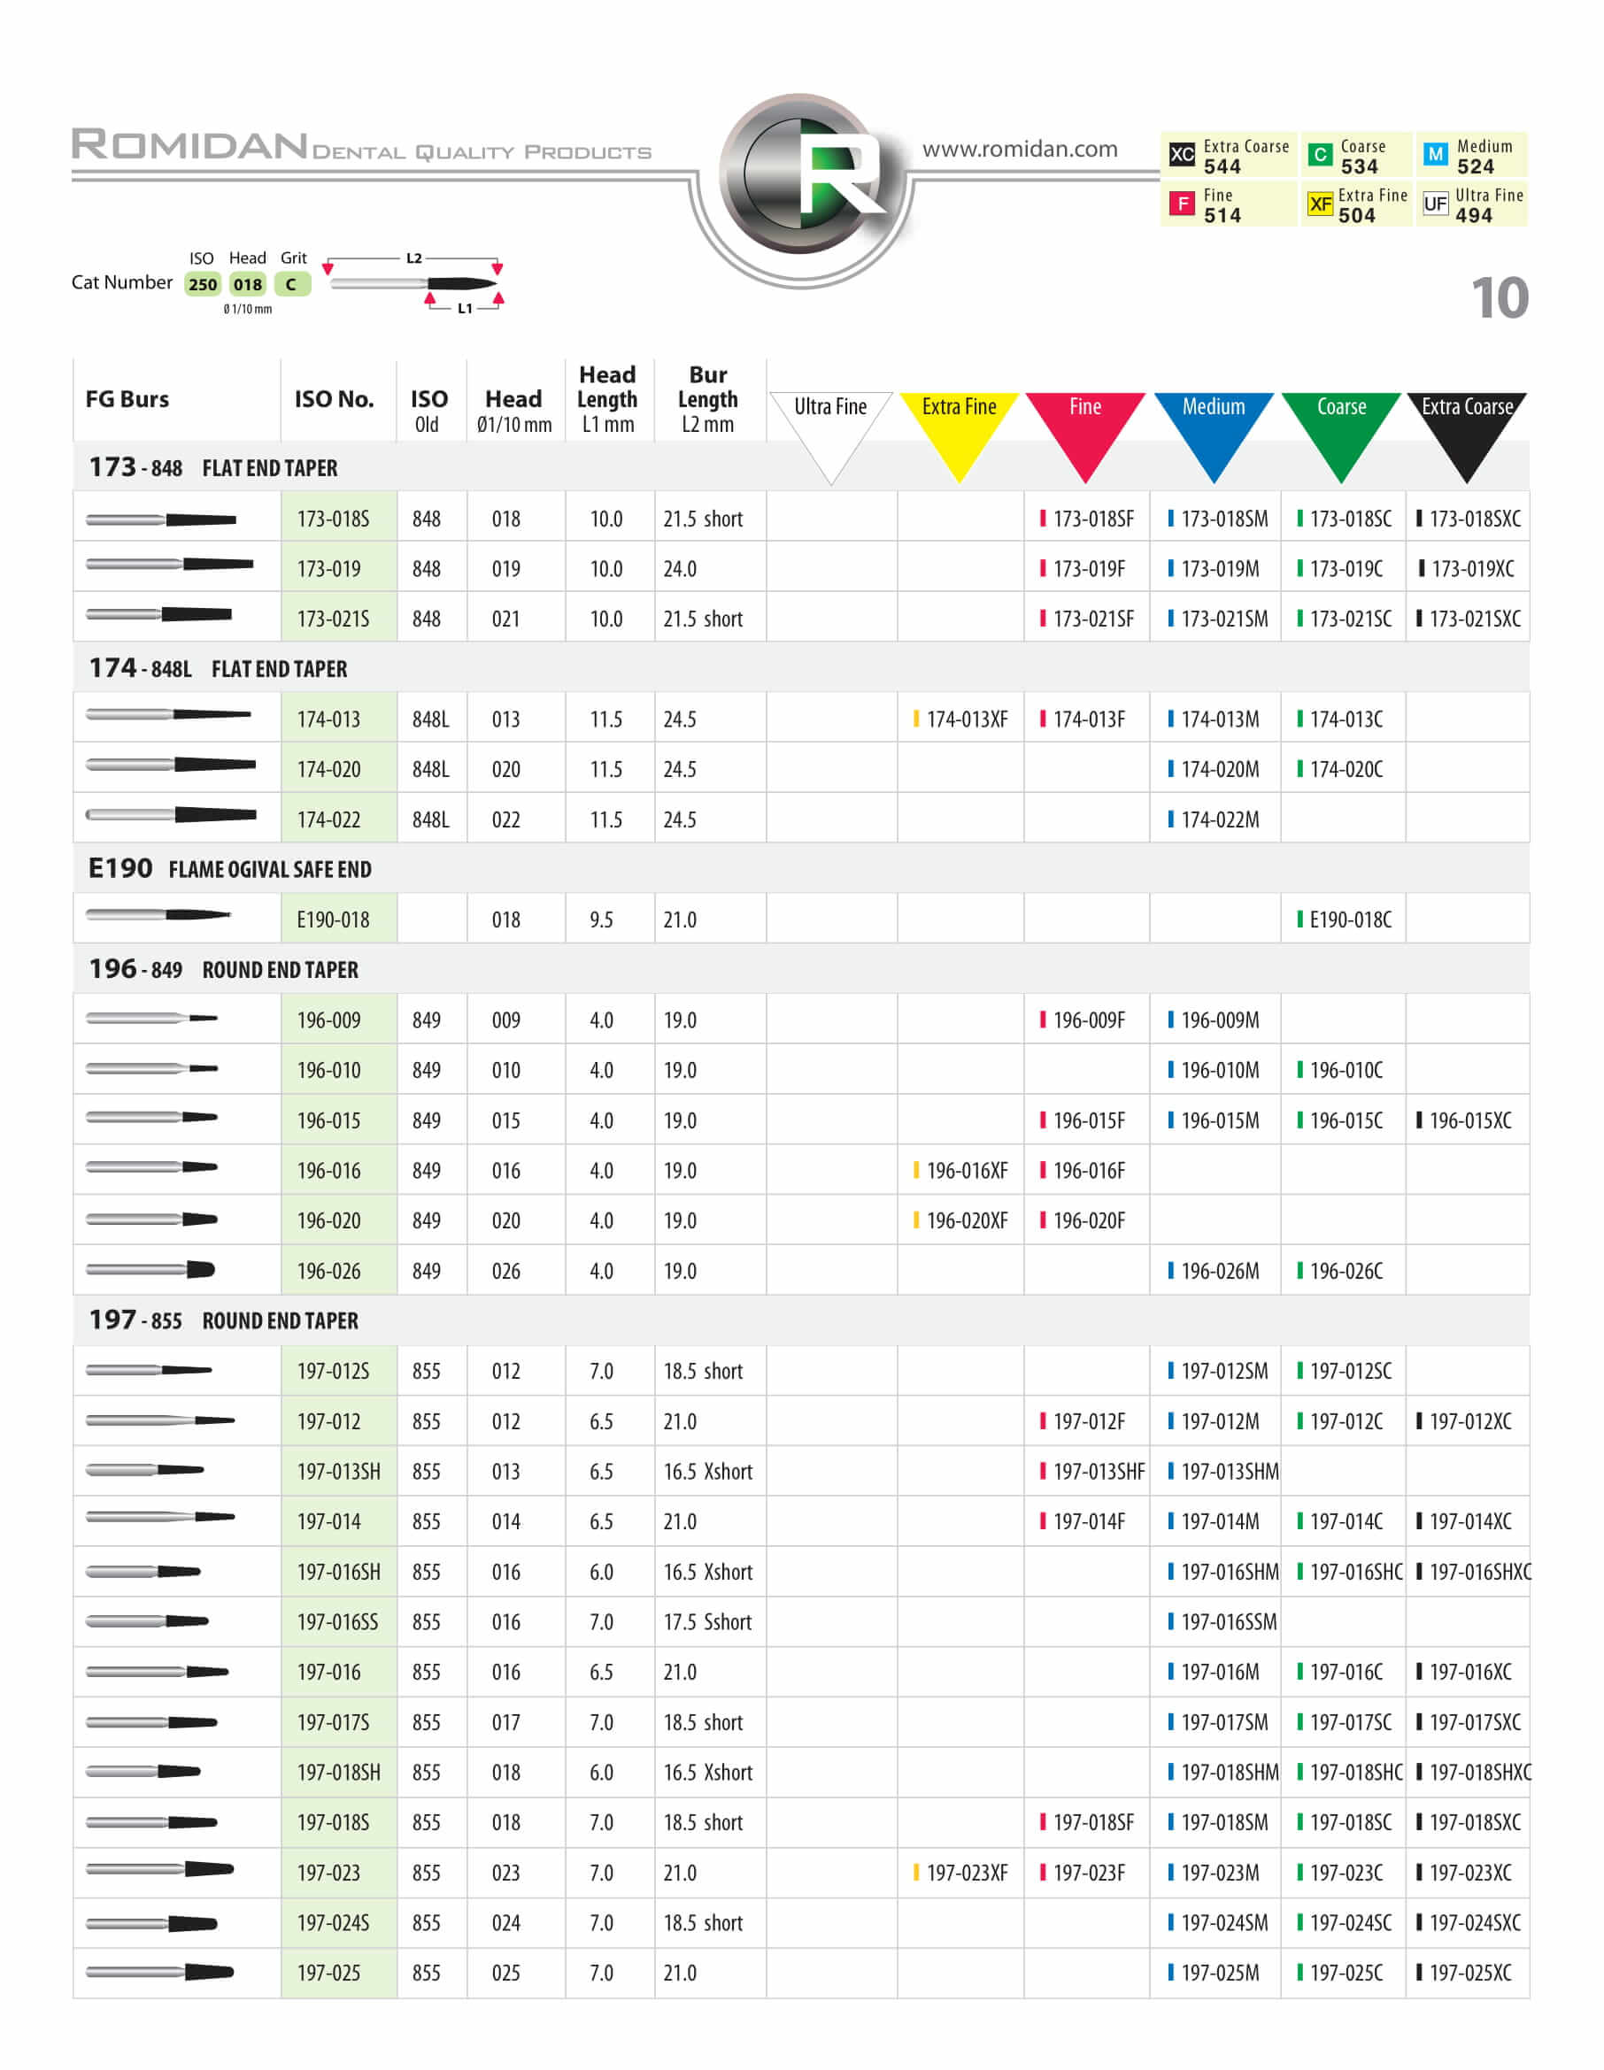This screenshot has width=1604, height=2070.
Task: Click cell 196-026M in Medium column
Action: pos(1214,1271)
